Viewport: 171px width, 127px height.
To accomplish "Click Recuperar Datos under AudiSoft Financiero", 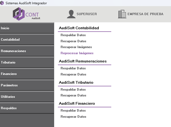I will [73, 117].
